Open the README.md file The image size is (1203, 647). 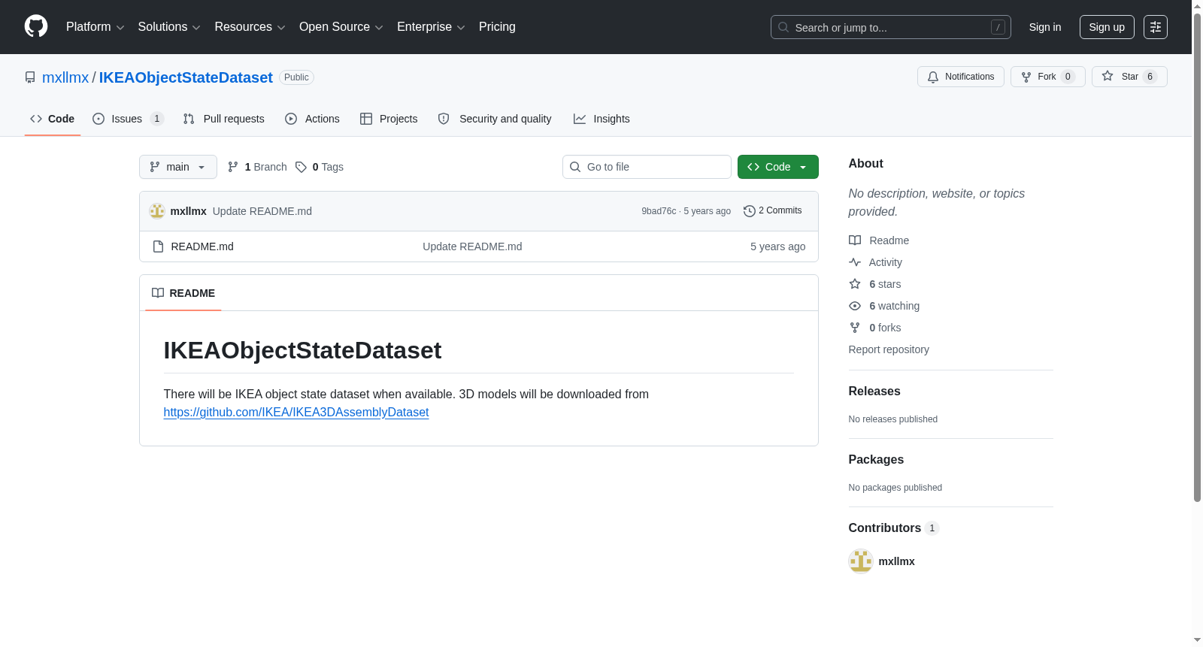(202, 246)
